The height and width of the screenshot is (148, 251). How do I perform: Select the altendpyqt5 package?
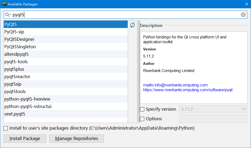click(x=66, y=54)
